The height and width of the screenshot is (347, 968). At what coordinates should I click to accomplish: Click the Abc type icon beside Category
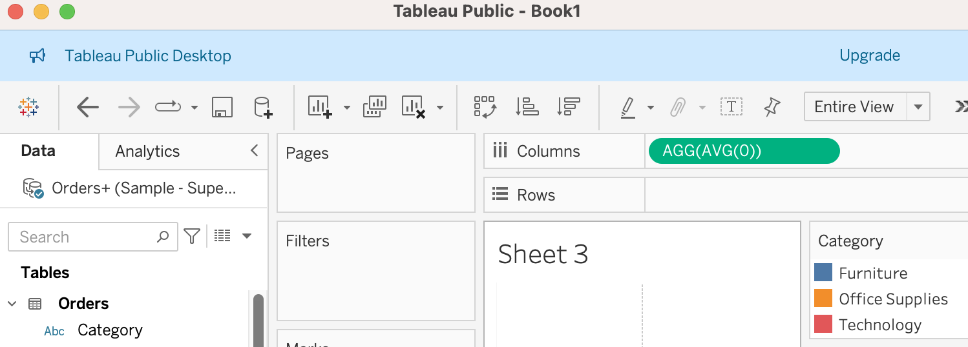click(54, 331)
